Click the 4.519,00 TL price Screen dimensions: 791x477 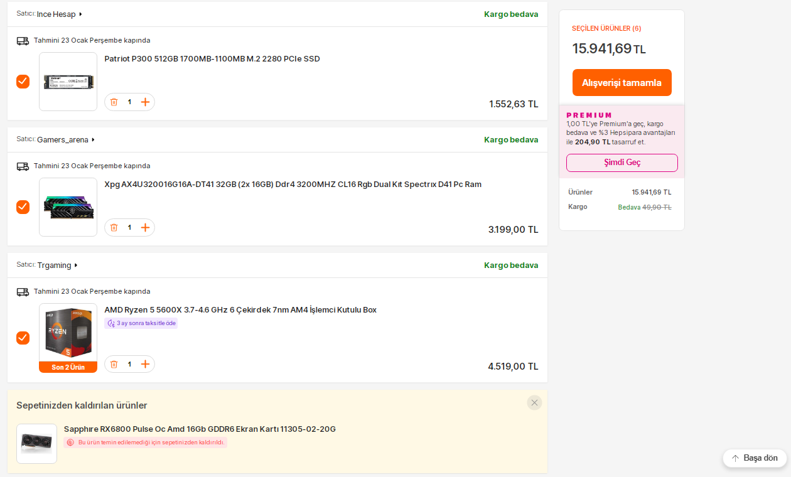click(513, 367)
